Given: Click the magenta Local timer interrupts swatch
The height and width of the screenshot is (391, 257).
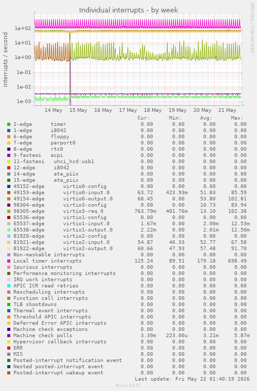Looking at the screenshot, I should (9, 261).
